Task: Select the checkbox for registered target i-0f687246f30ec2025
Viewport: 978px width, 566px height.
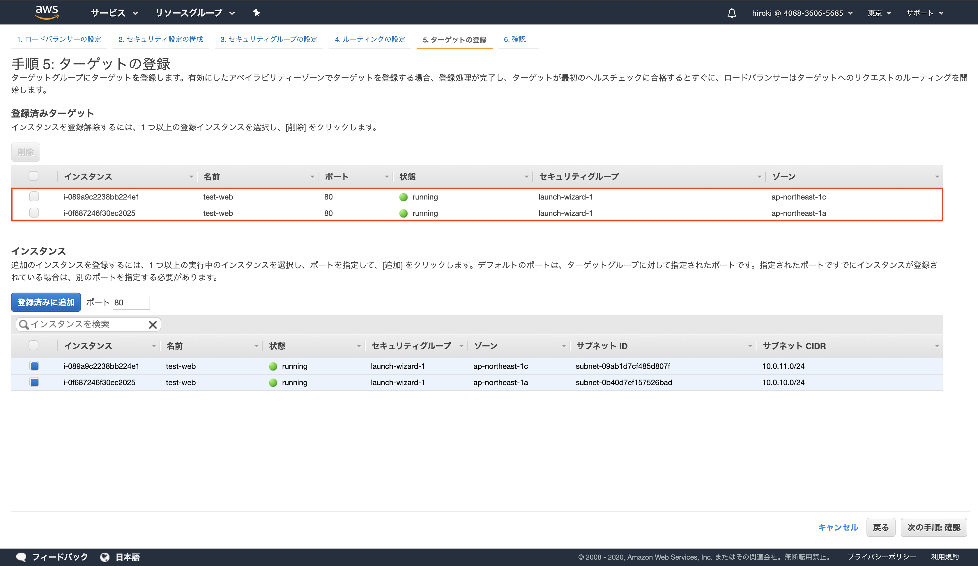Action: (34, 213)
